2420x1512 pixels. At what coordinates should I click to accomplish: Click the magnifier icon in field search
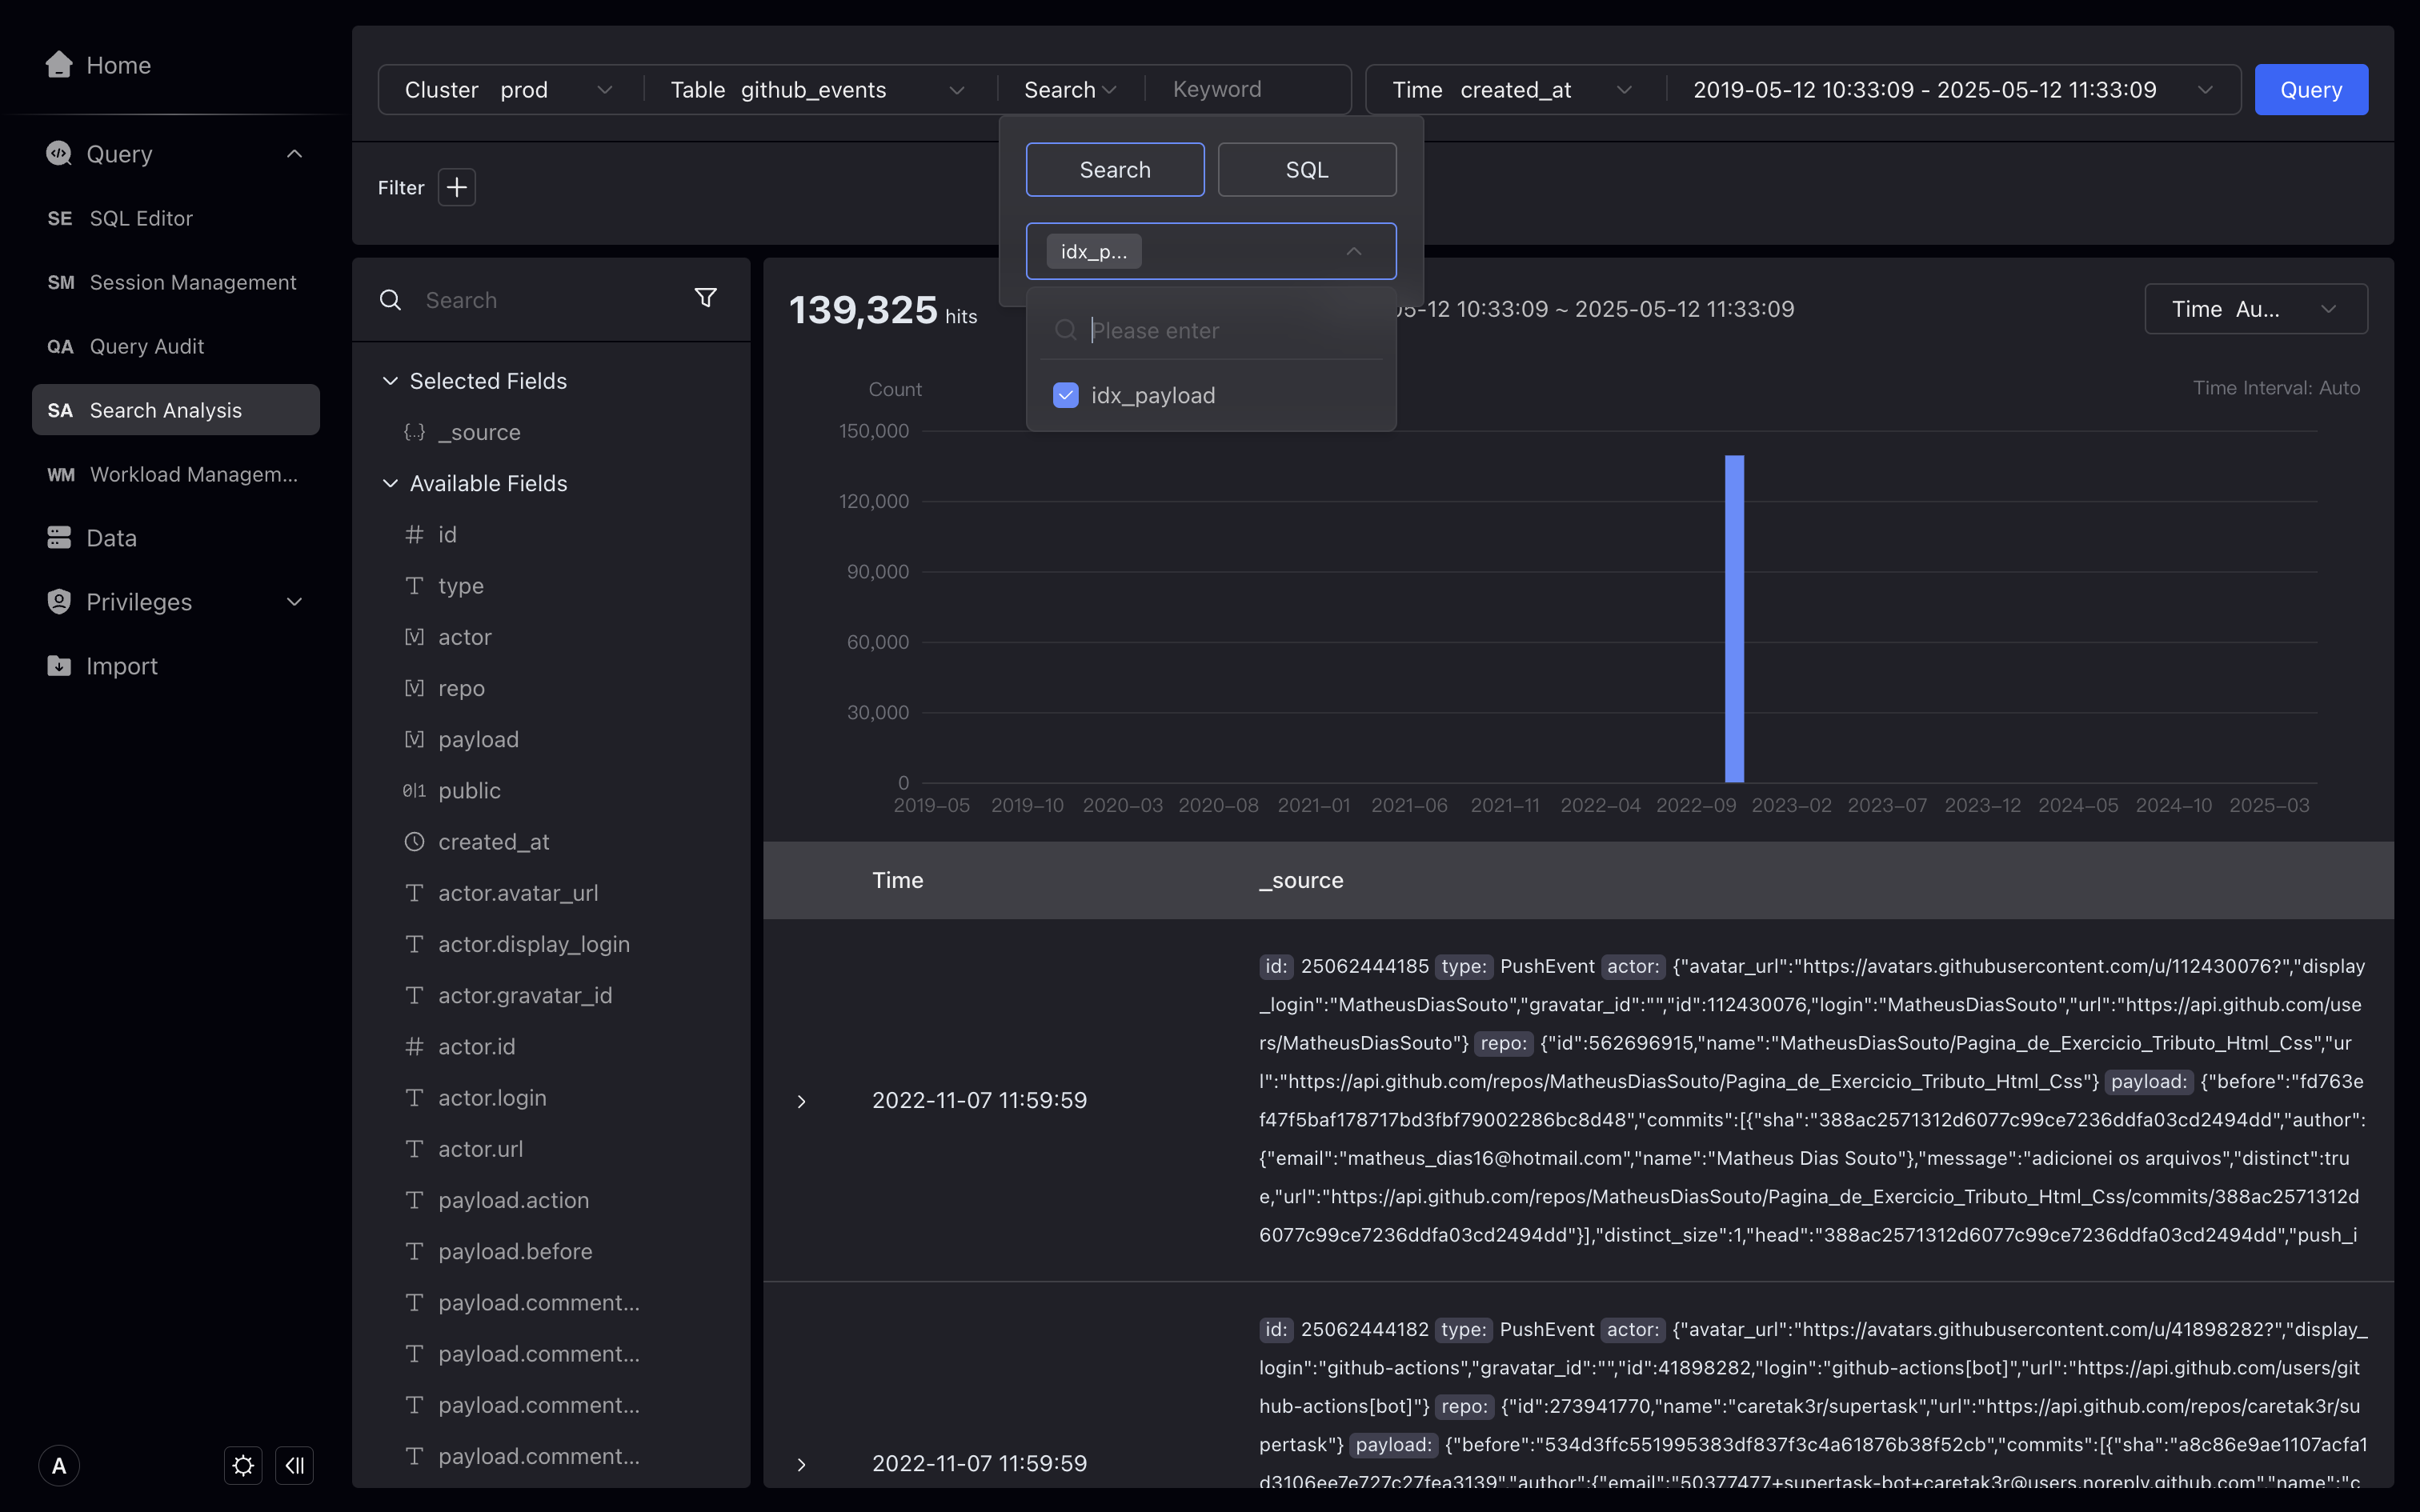[391, 300]
